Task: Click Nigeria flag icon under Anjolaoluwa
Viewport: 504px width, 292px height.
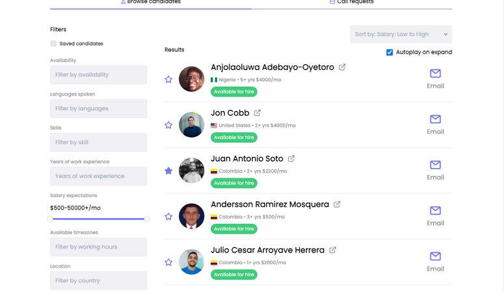Action: 214,80
